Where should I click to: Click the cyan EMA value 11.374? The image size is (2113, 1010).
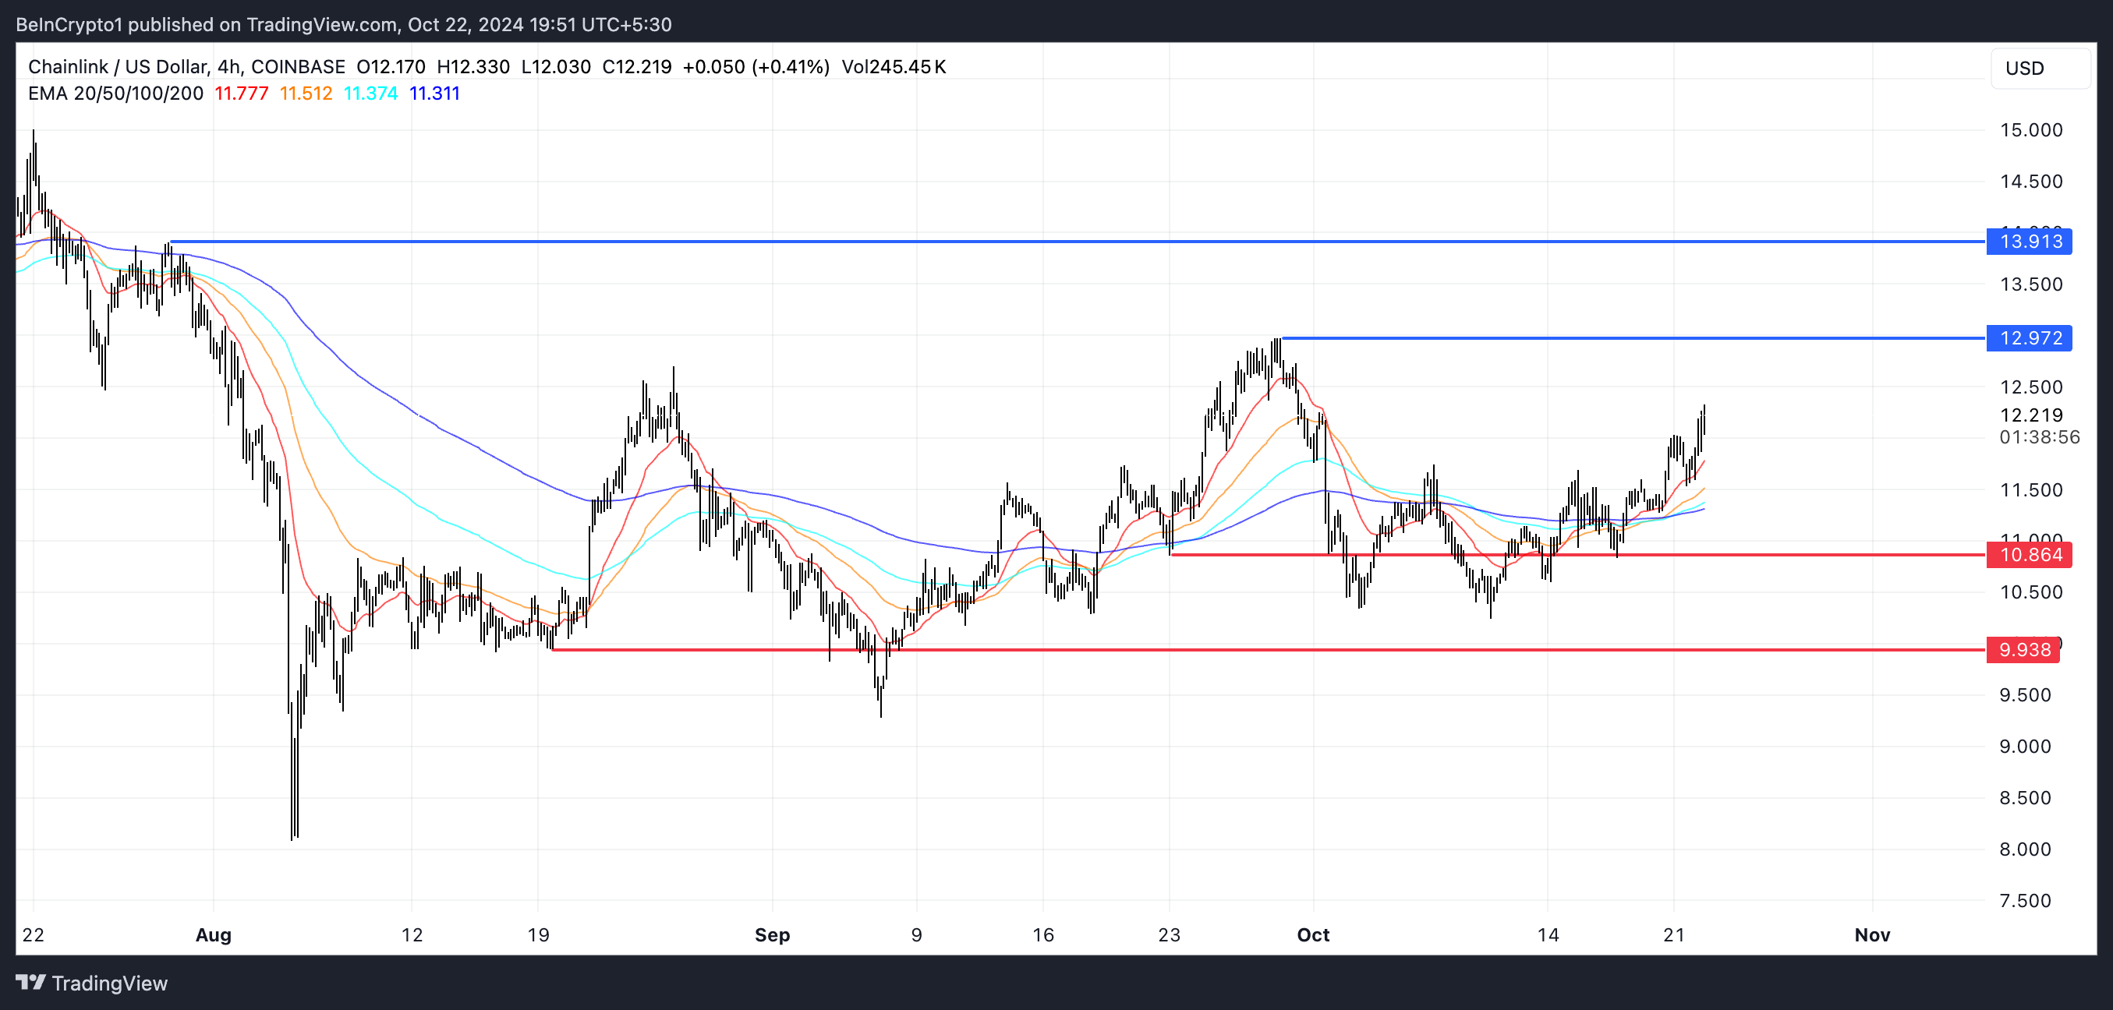point(371,94)
